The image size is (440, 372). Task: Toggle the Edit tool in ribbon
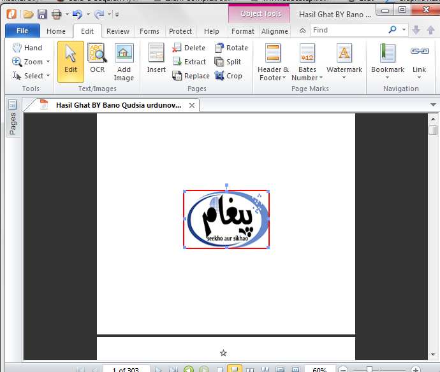click(71, 61)
